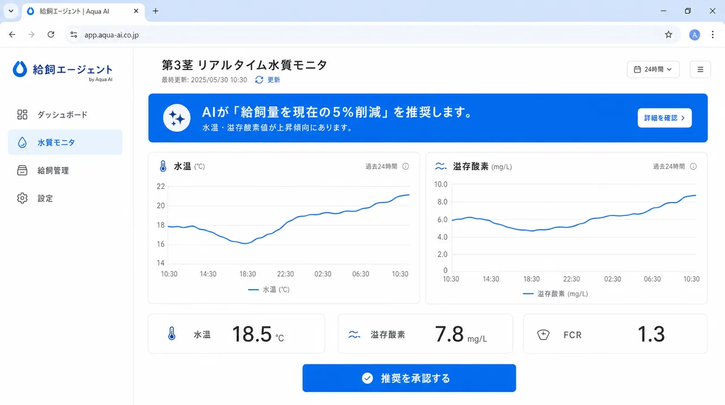The width and height of the screenshot is (725, 405).
Task: Click the banner subtitle 水温・溢存酸素値が上昇傾向にあります。
Action: click(278, 128)
